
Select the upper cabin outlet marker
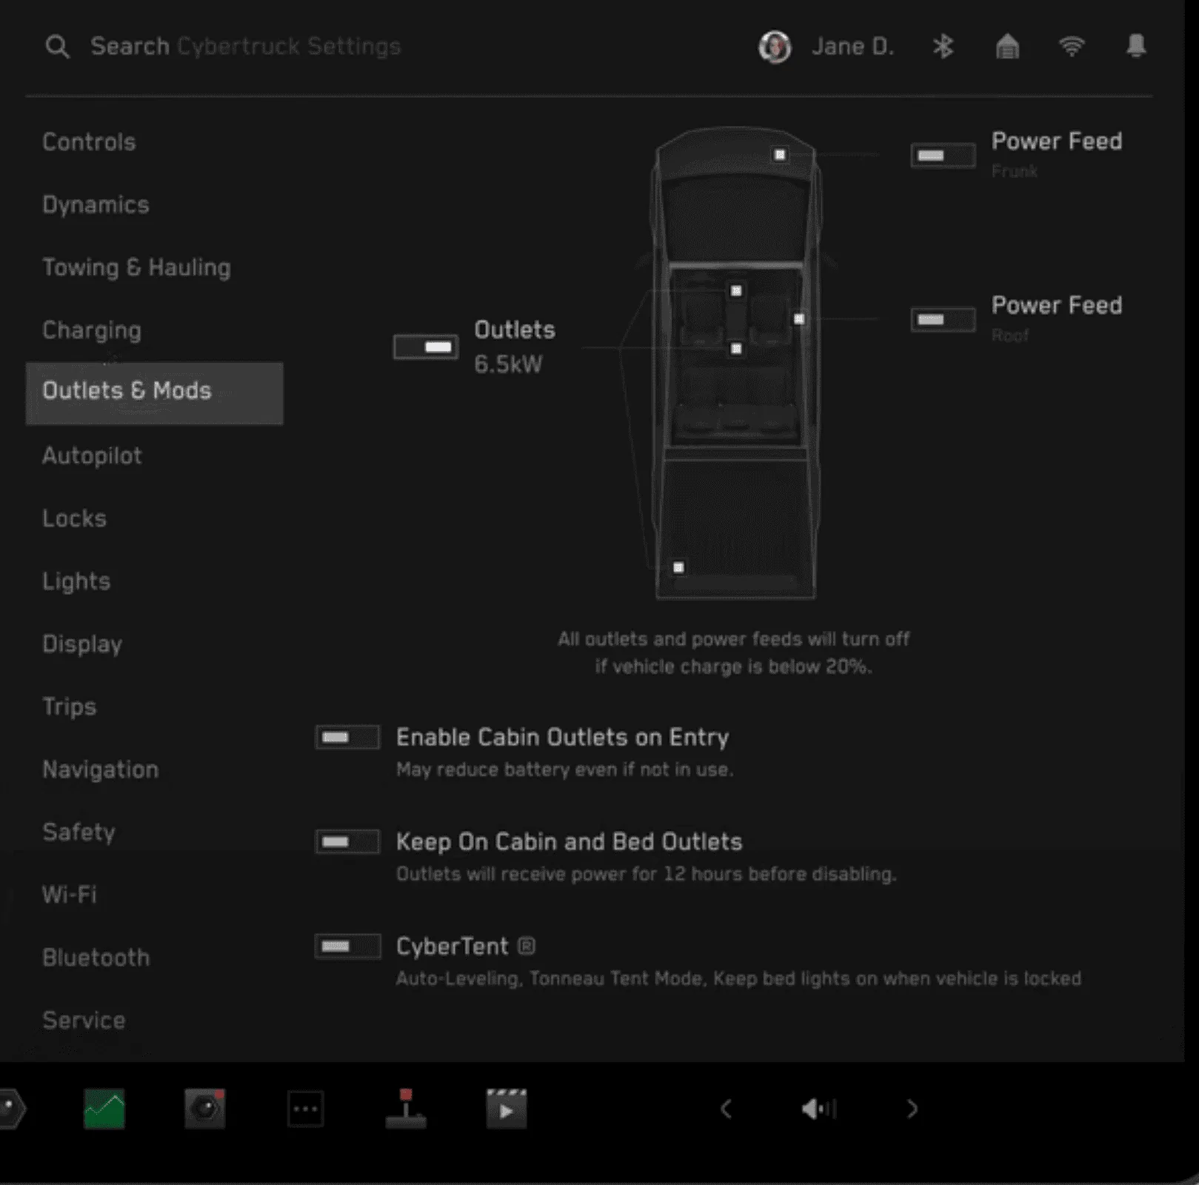(736, 291)
